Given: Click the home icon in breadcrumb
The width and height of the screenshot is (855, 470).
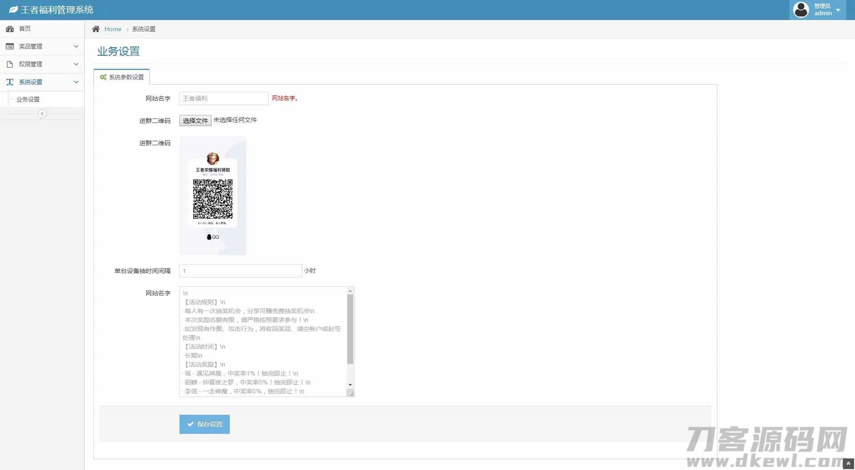Looking at the screenshot, I should (x=96, y=29).
